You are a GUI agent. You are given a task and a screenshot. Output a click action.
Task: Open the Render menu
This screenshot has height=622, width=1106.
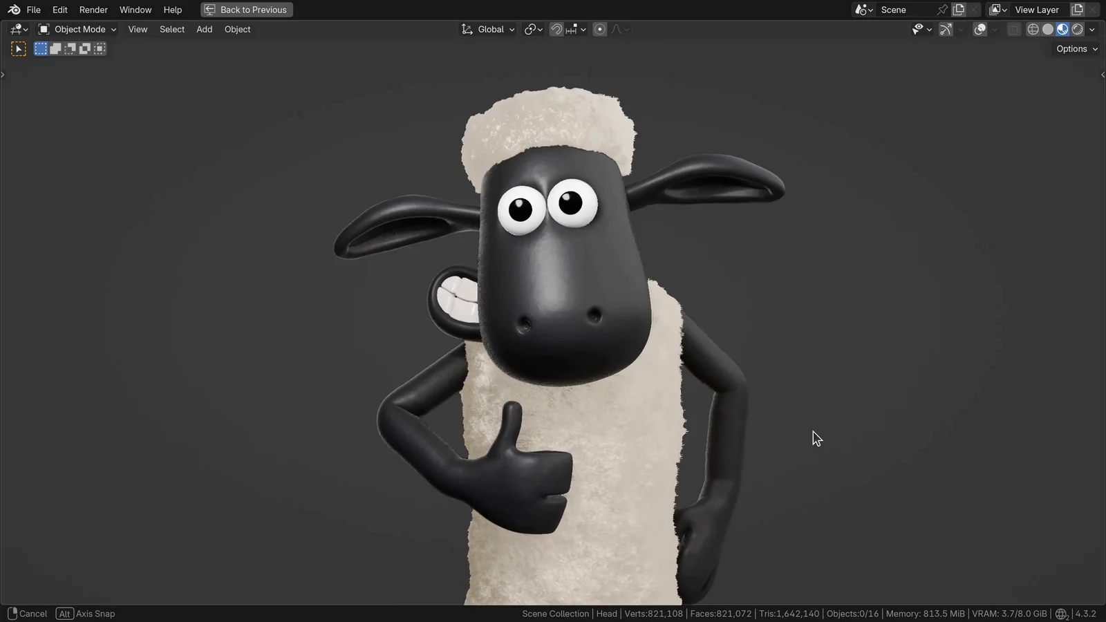click(x=93, y=10)
